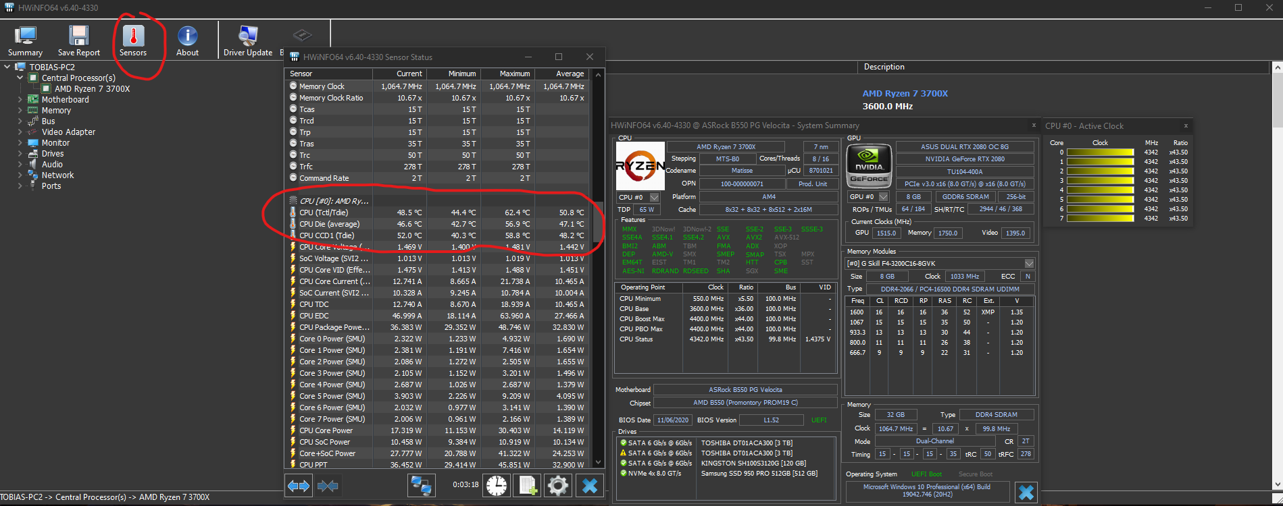
Task: Click the expand columns blue arrows button
Action: 299,485
